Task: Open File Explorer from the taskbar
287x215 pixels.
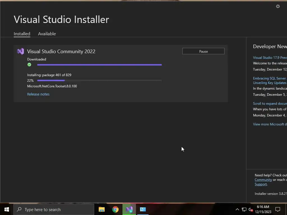Action: coord(101,209)
